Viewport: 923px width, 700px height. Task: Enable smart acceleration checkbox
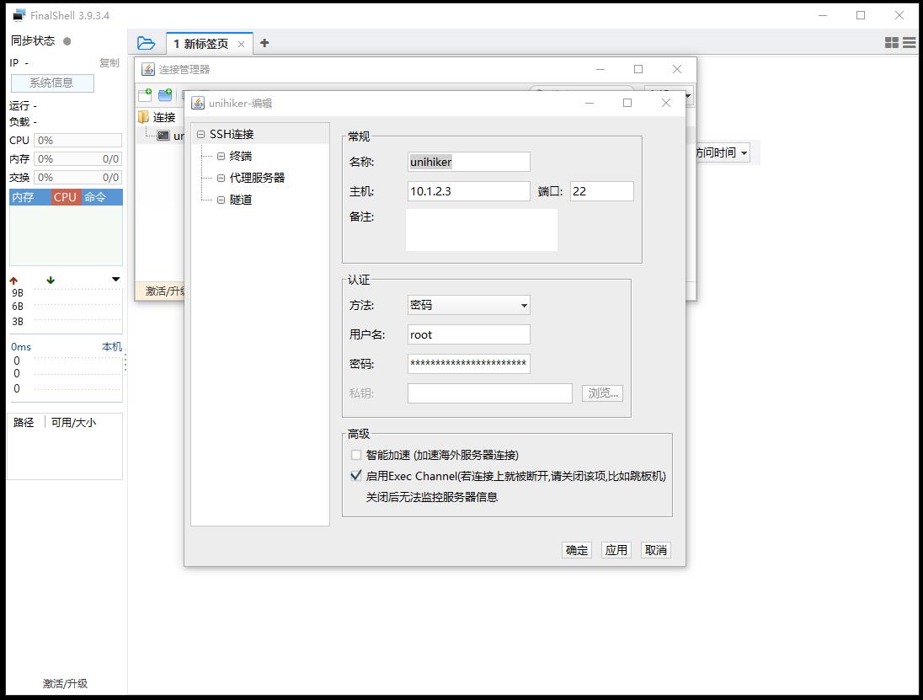[355, 455]
